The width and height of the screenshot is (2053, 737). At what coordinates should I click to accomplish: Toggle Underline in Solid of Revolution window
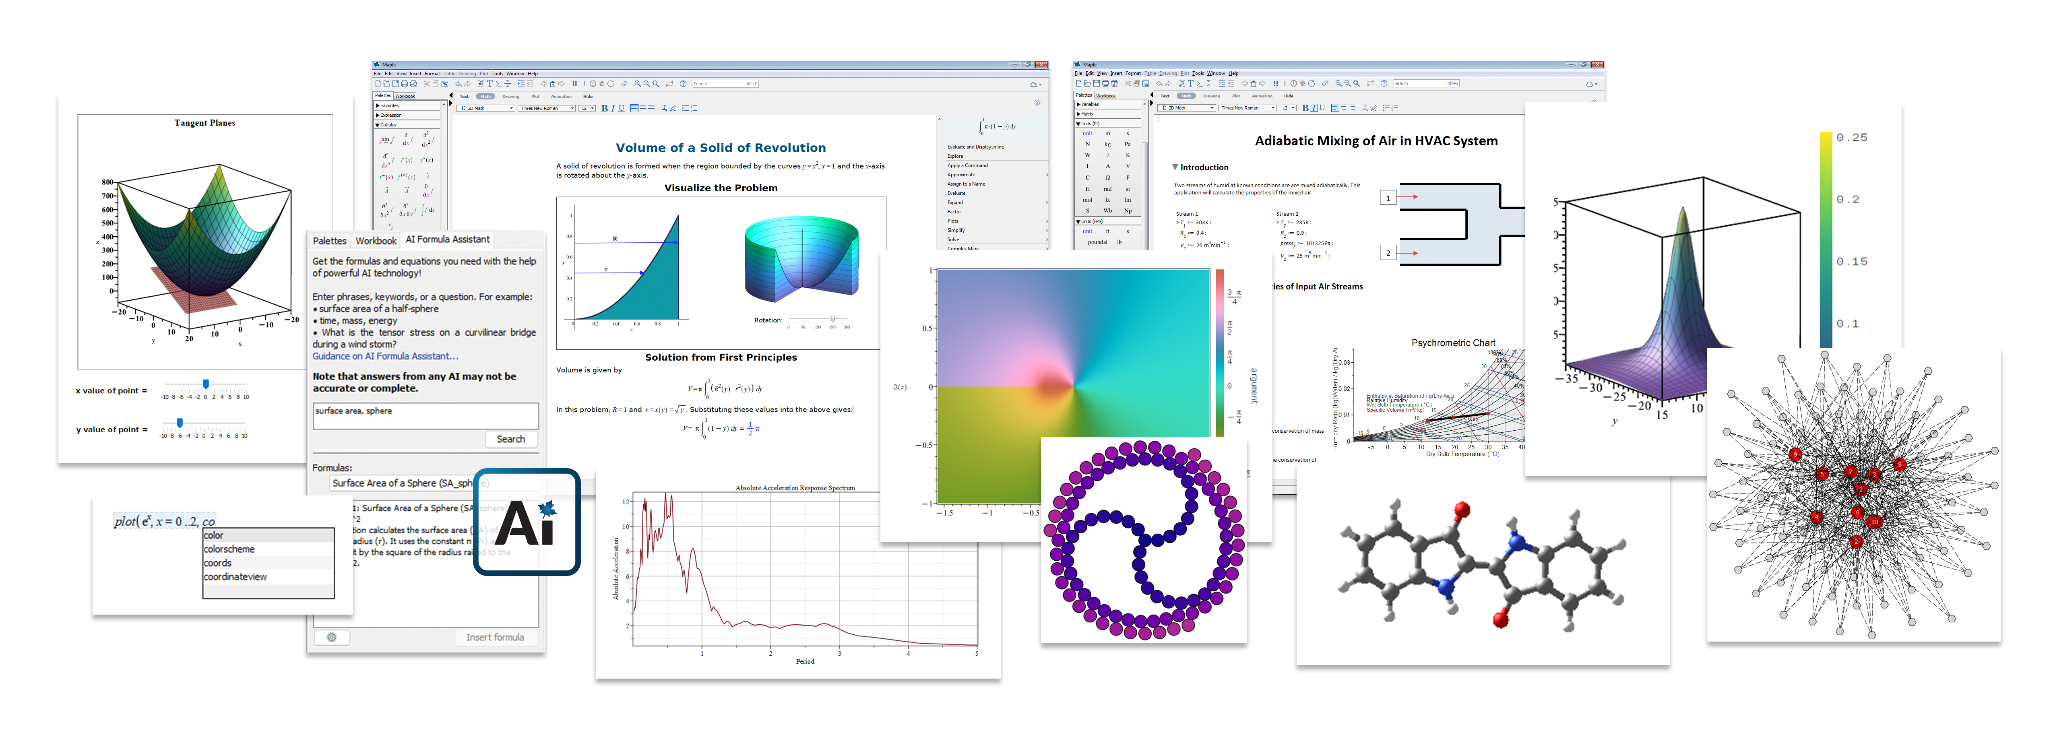click(622, 108)
